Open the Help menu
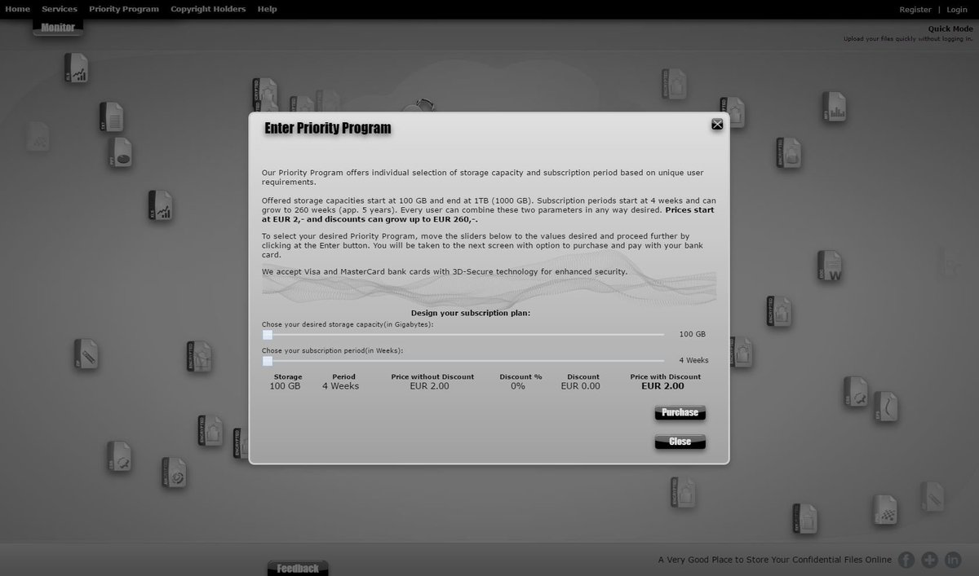Viewport: 979px width, 576px height. pos(267,9)
